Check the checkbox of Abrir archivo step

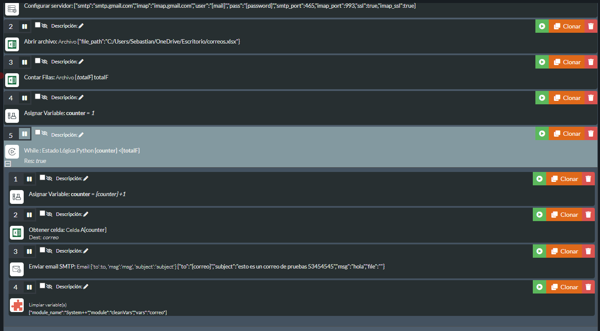click(37, 25)
